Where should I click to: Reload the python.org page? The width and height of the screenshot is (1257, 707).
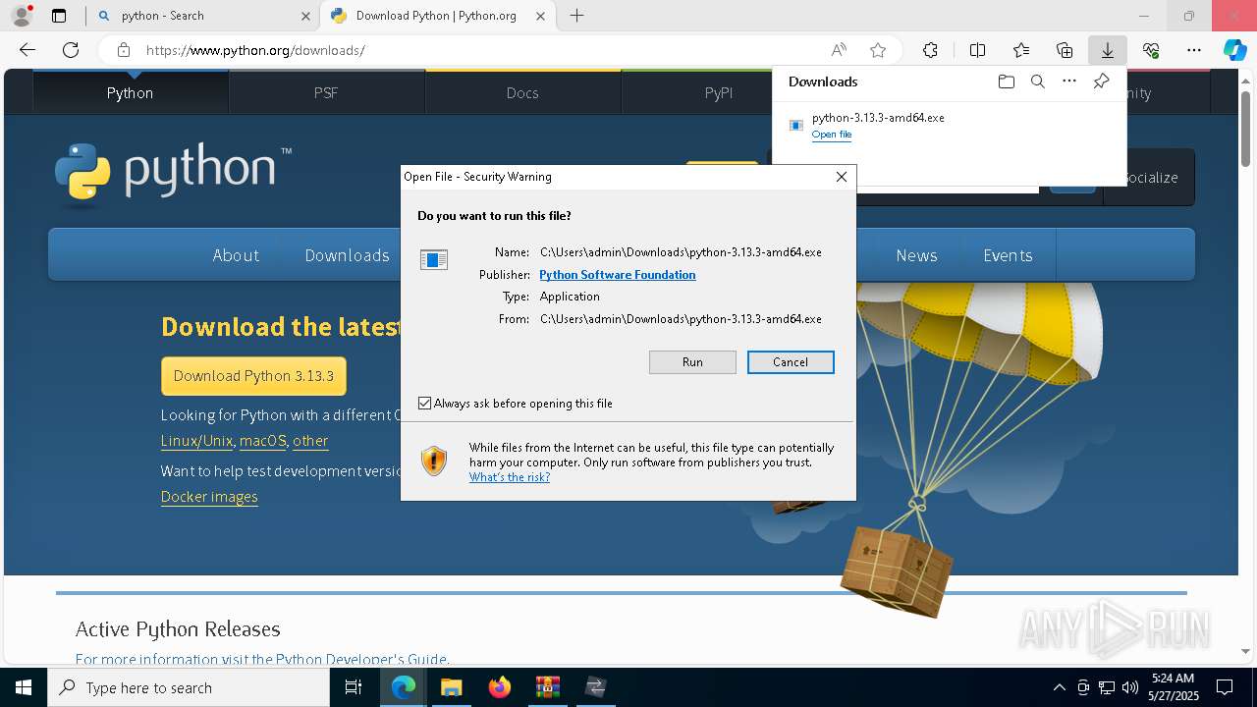coord(71,50)
